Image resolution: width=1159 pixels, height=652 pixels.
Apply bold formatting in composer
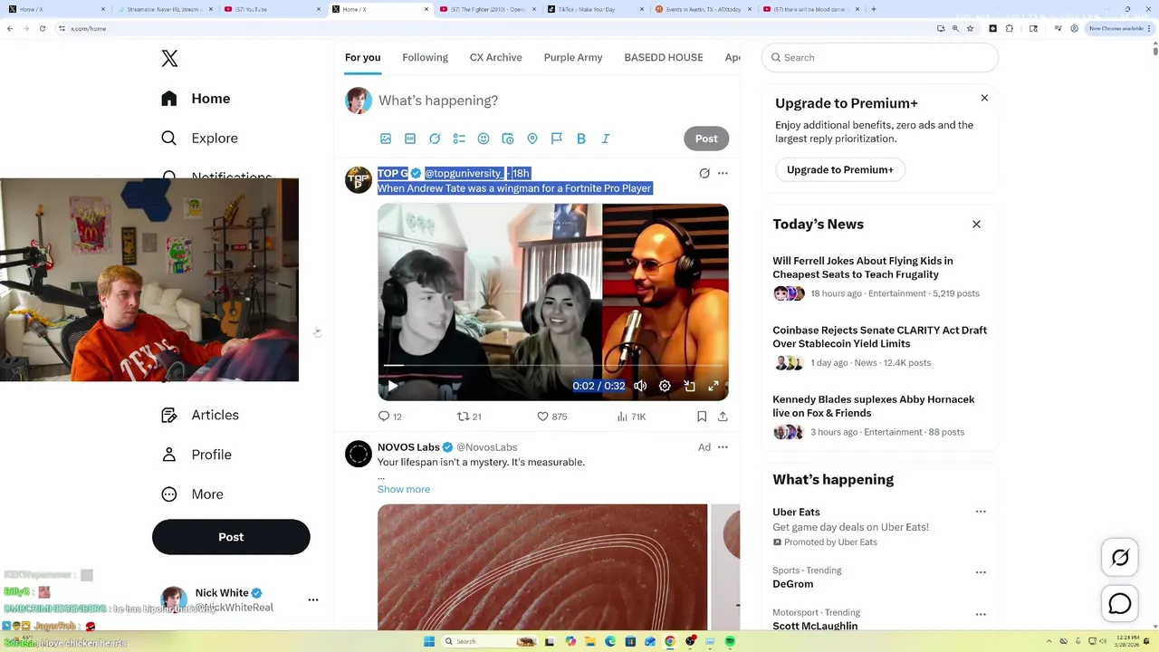[x=581, y=139]
